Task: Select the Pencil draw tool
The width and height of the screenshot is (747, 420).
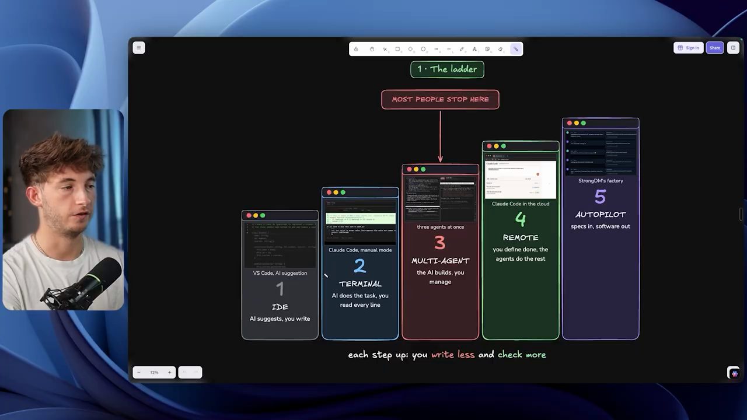Action: (x=462, y=49)
